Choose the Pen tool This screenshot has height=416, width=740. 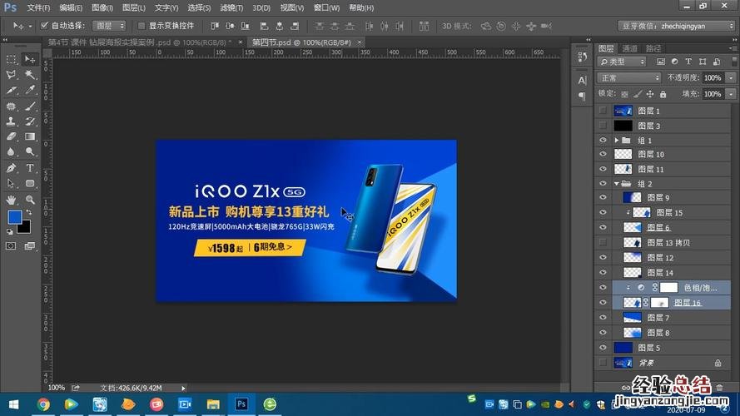[12, 168]
